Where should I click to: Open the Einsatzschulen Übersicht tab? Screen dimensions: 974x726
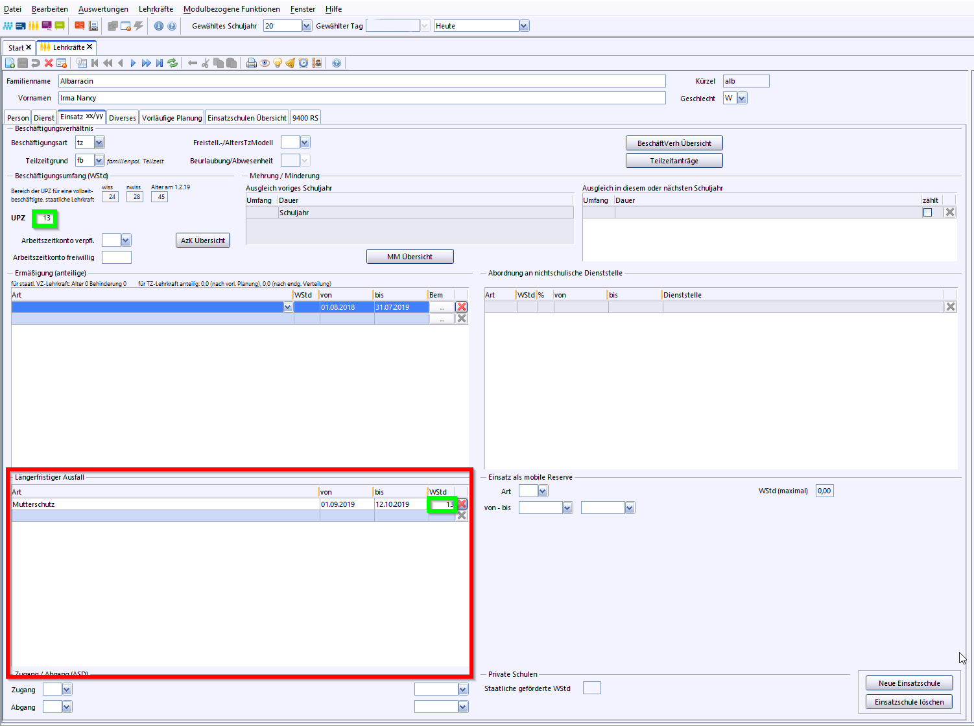(x=247, y=118)
